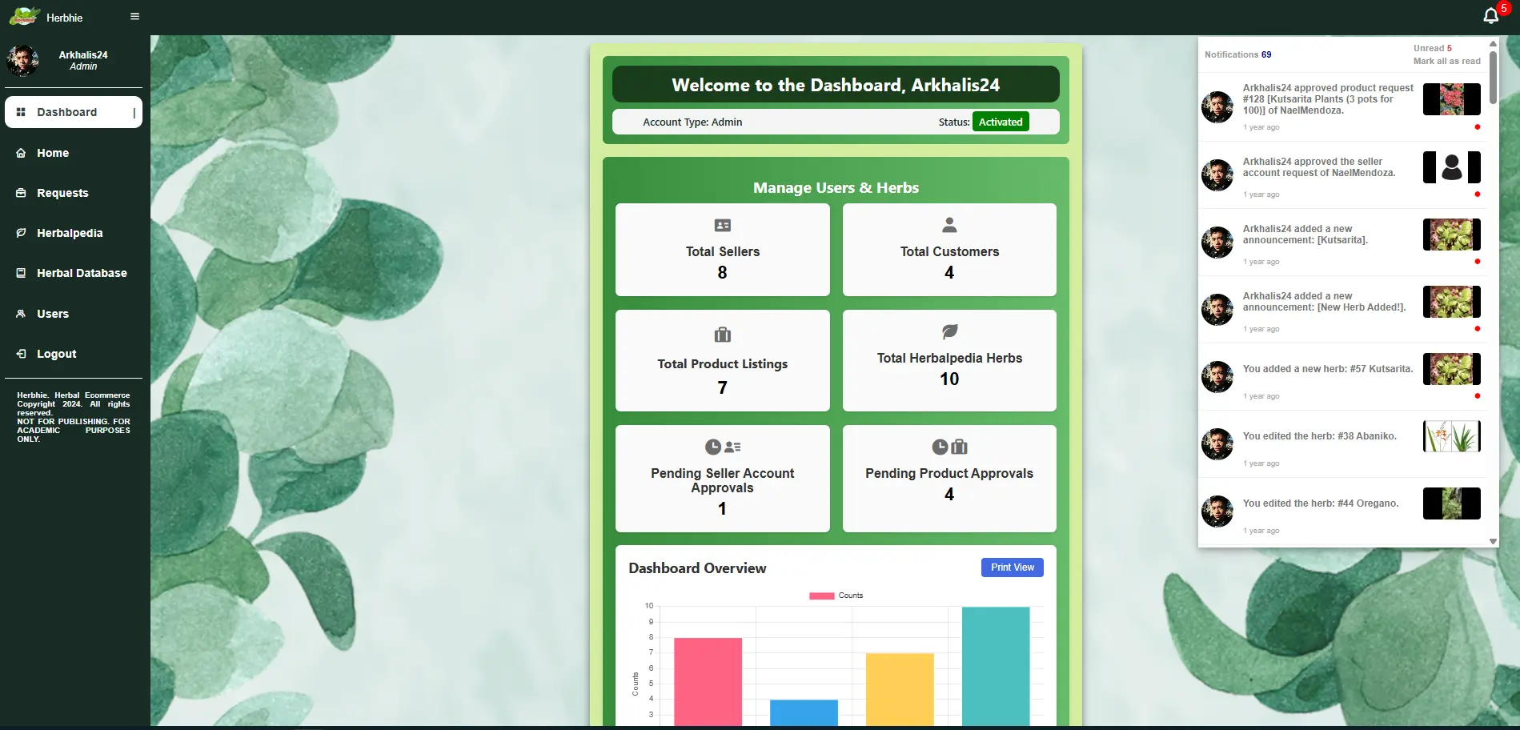
Task: Open the Total Product Listings card
Action: coord(722,361)
